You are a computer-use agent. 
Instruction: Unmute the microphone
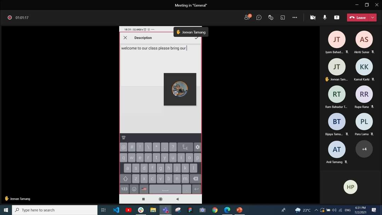325,17
